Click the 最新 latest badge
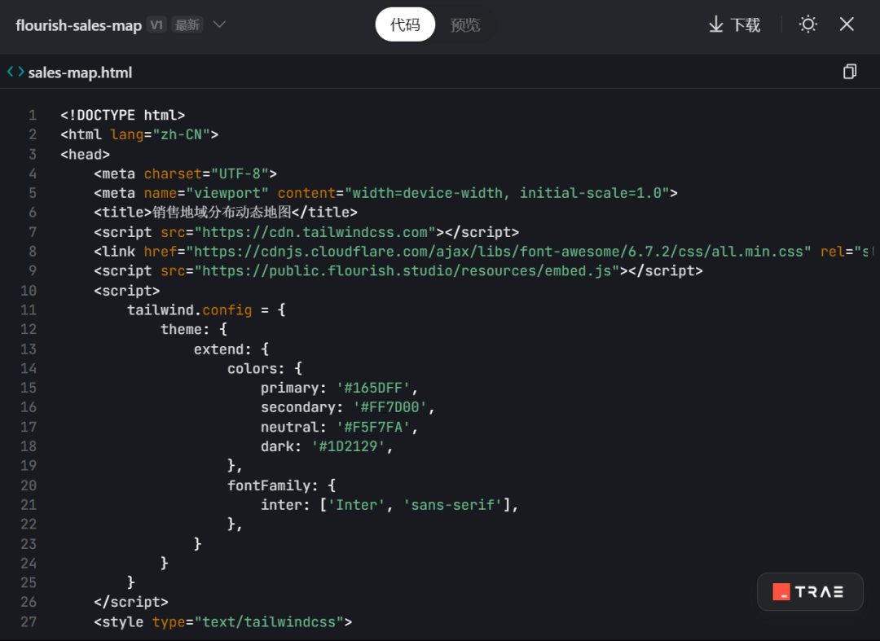 (x=187, y=24)
